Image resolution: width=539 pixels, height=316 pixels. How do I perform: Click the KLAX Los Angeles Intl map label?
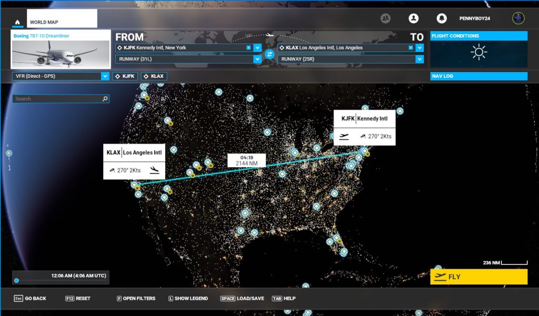tap(134, 152)
